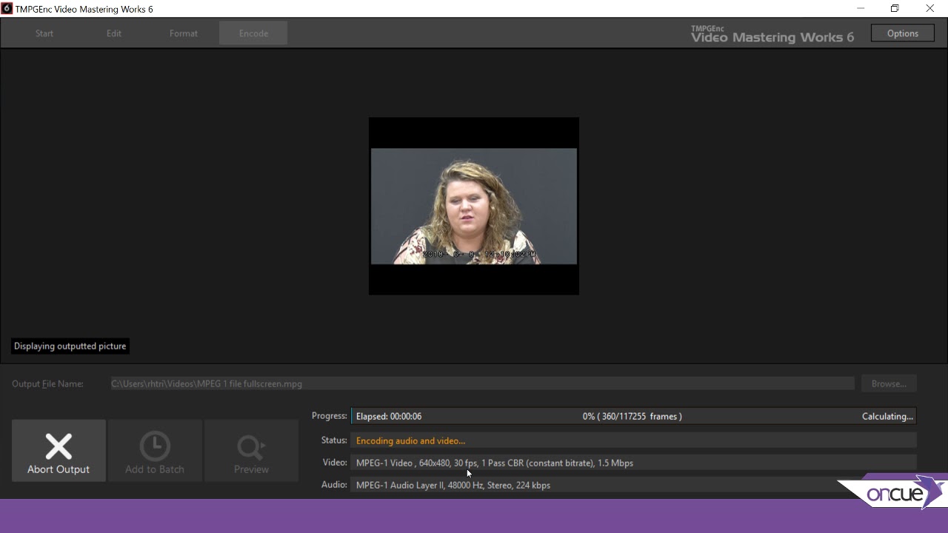Select the Encode stage tab
This screenshot has width=948, height=533.
click(x=253, y=33)
